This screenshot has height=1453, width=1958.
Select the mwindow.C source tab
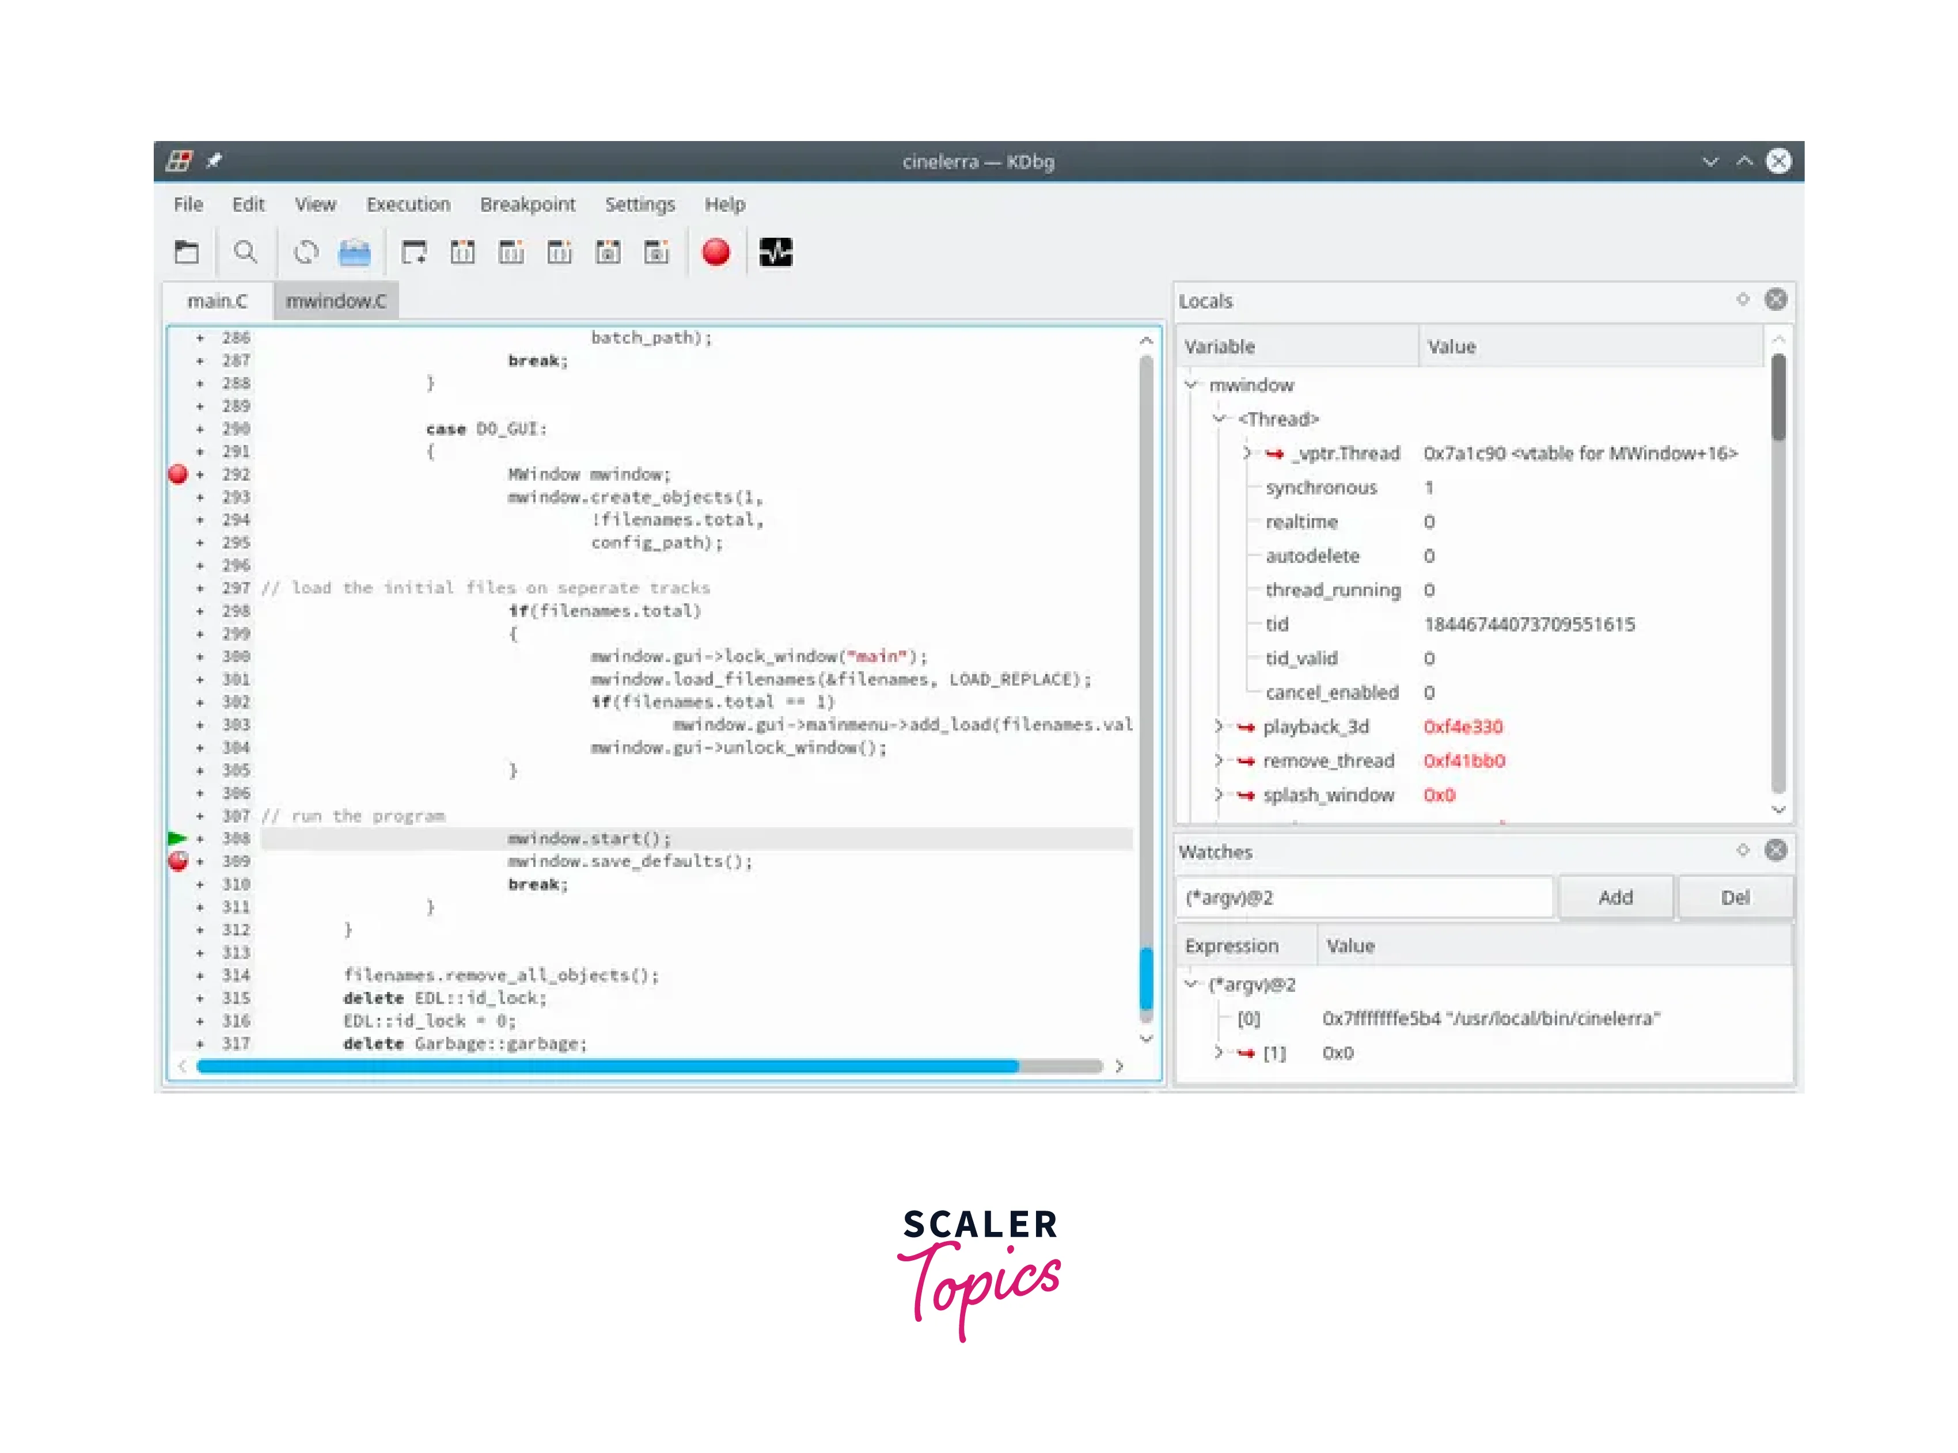click(336, 301)
